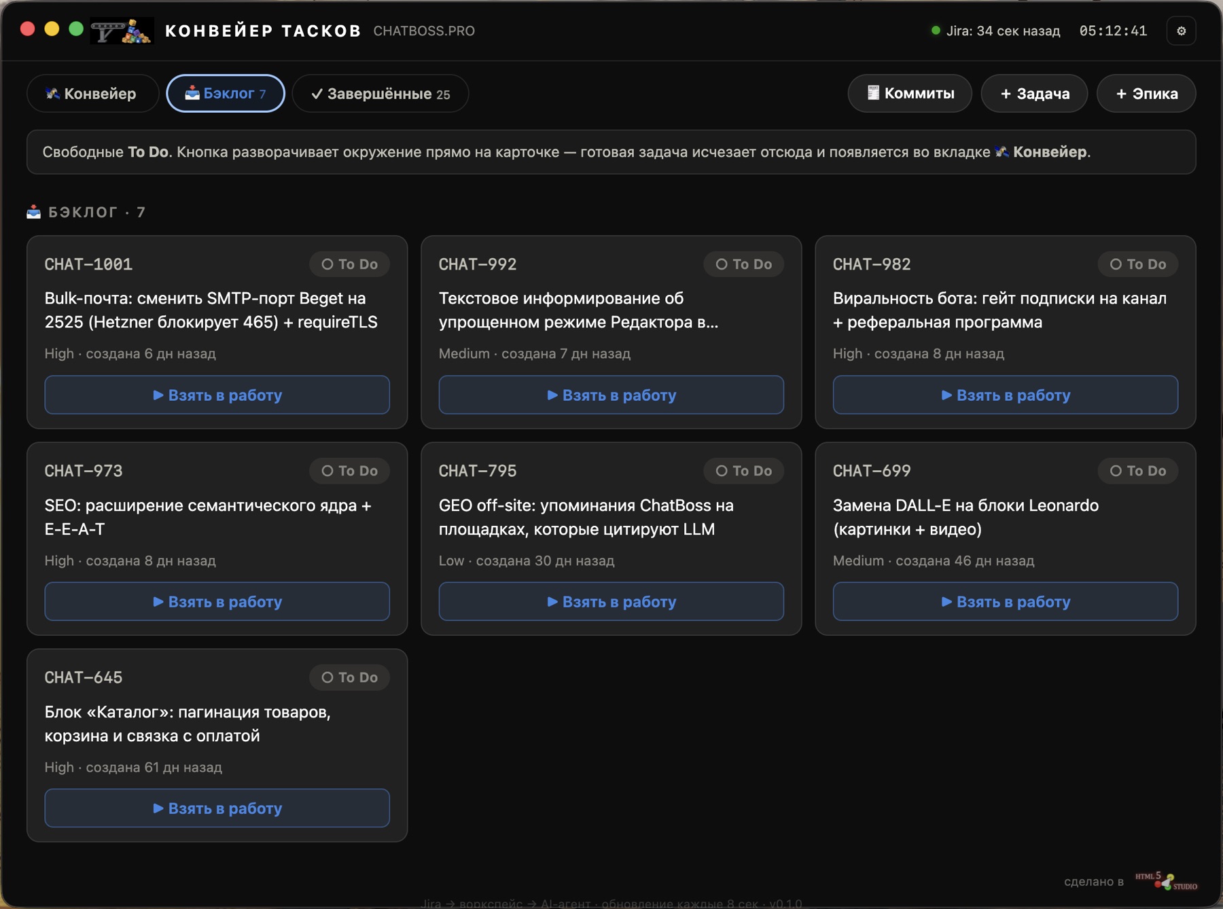Take CHAT-982 into work

1006,395
